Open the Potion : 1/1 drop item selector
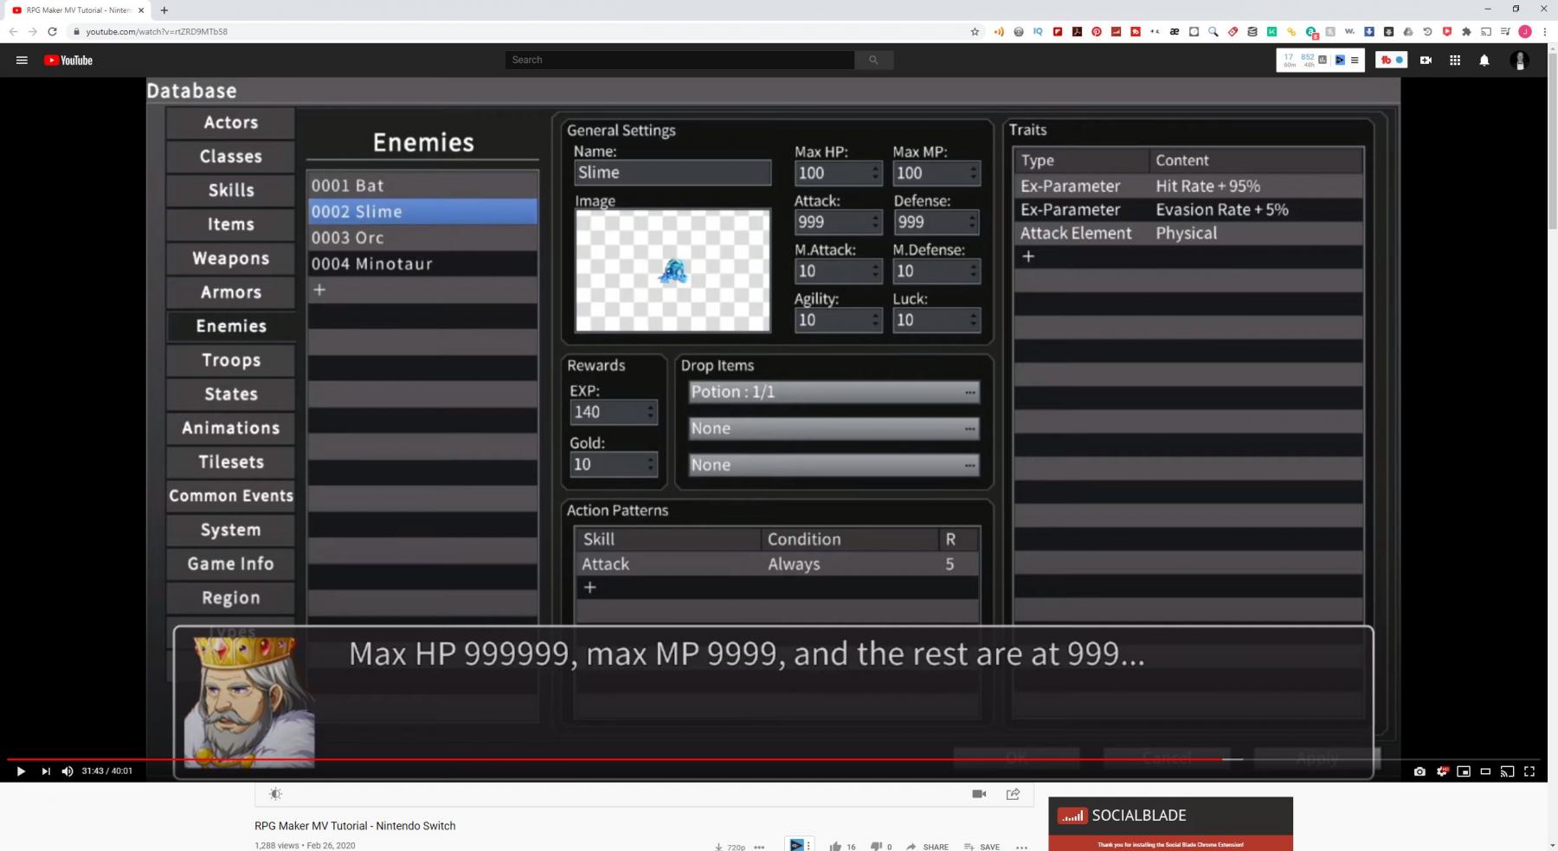This screenshot has height=851, width=1558. [x=834, y=392]
